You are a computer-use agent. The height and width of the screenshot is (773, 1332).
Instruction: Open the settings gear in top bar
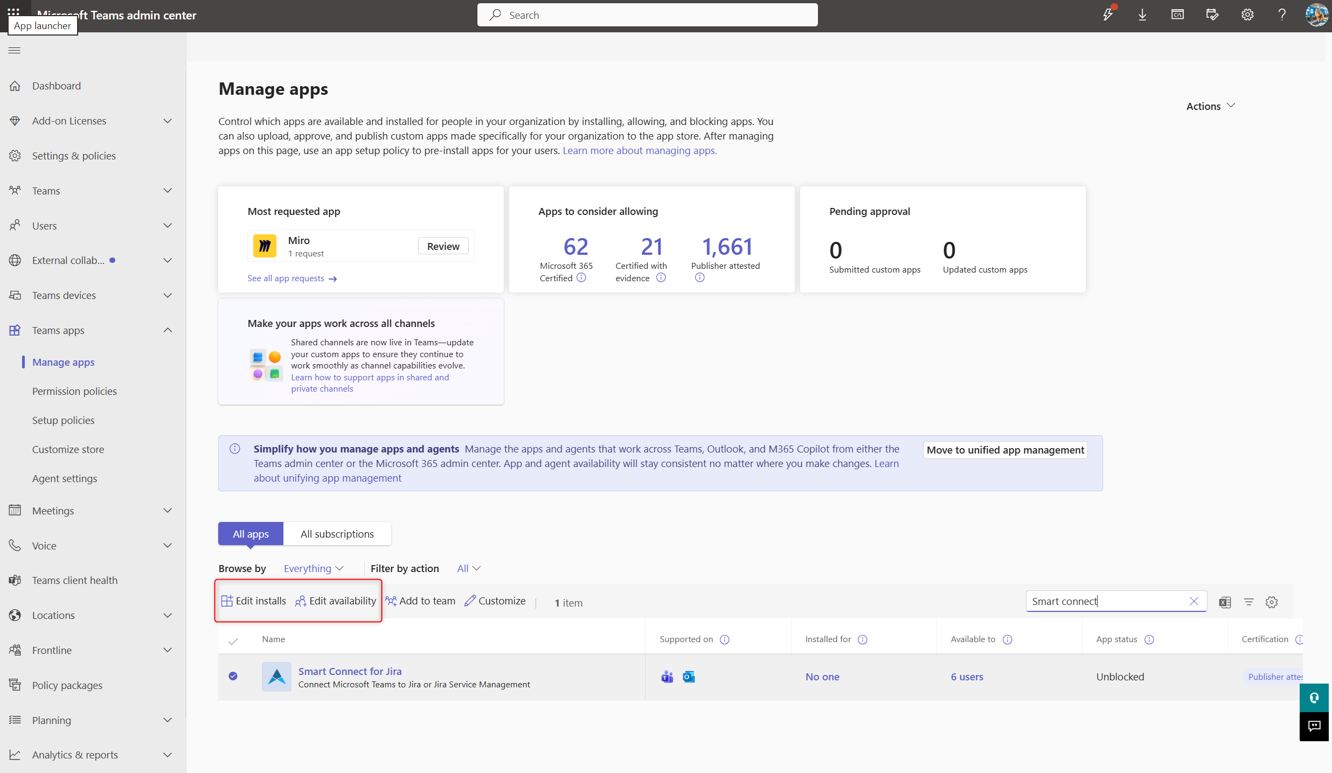click(1247, 15)
